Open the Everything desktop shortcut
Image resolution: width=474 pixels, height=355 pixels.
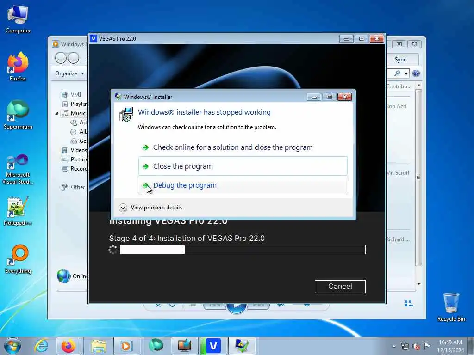pyautogui.click(x=18, y=259)
